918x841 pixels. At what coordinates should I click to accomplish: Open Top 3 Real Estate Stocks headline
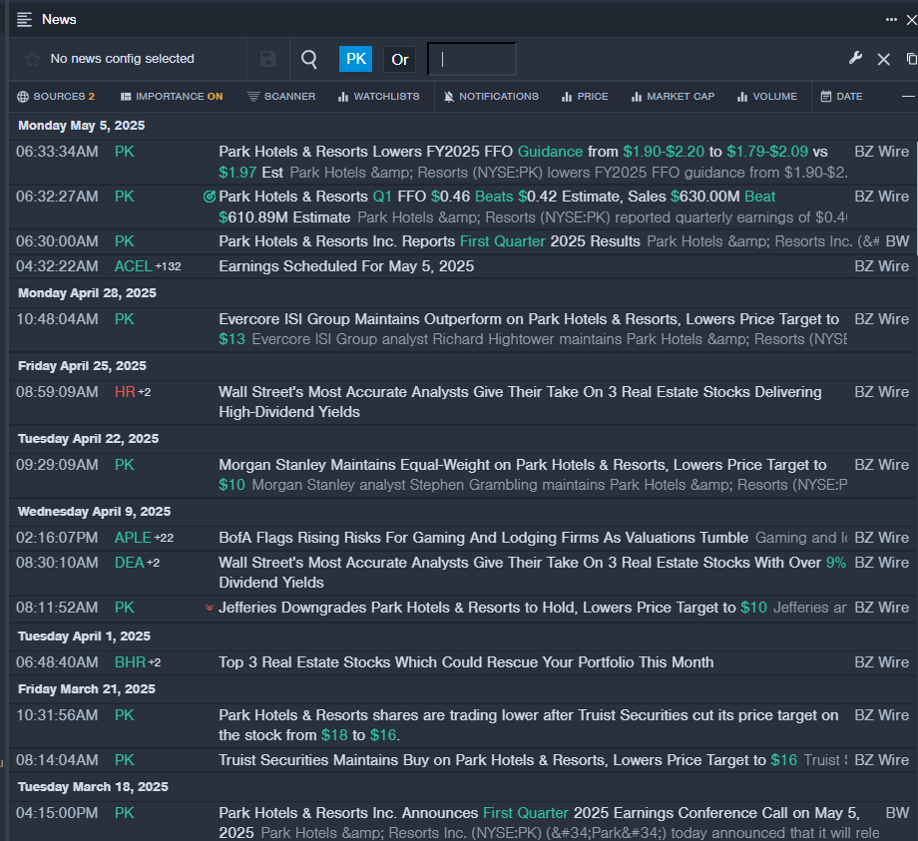pyautogui.click(x=466, y=662)
